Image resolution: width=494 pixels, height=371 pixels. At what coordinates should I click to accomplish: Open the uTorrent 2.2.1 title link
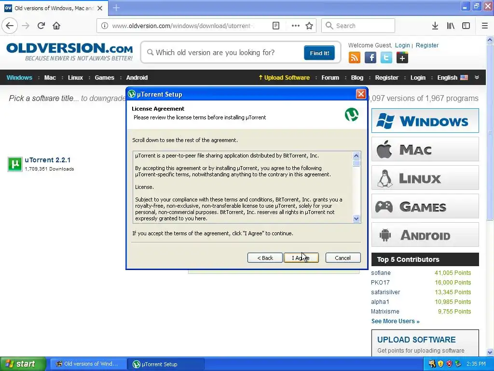48,160
